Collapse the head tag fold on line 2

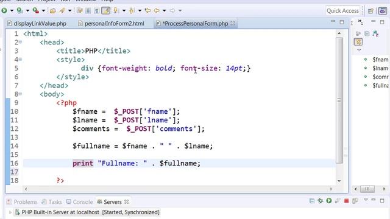[21, 42]
